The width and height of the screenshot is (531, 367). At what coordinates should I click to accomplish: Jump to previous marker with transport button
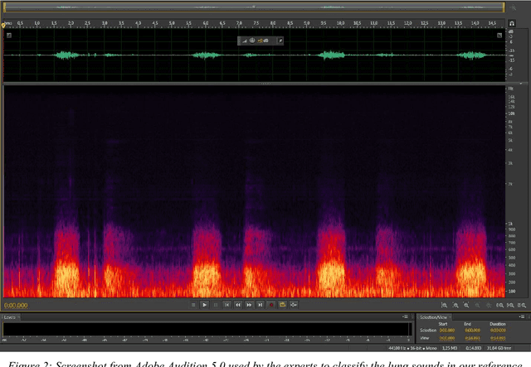[227, 305]
